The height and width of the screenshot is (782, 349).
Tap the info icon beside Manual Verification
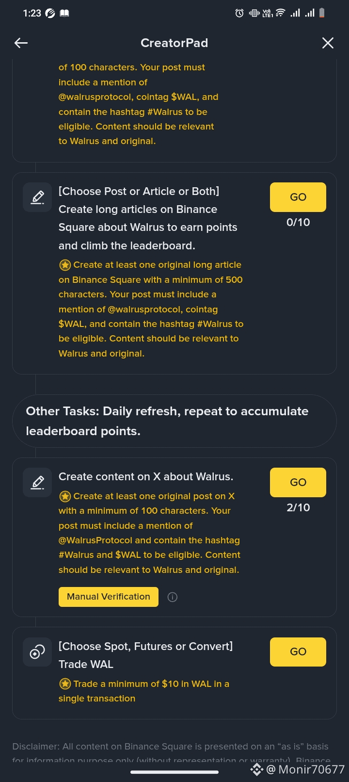[172, 597]
